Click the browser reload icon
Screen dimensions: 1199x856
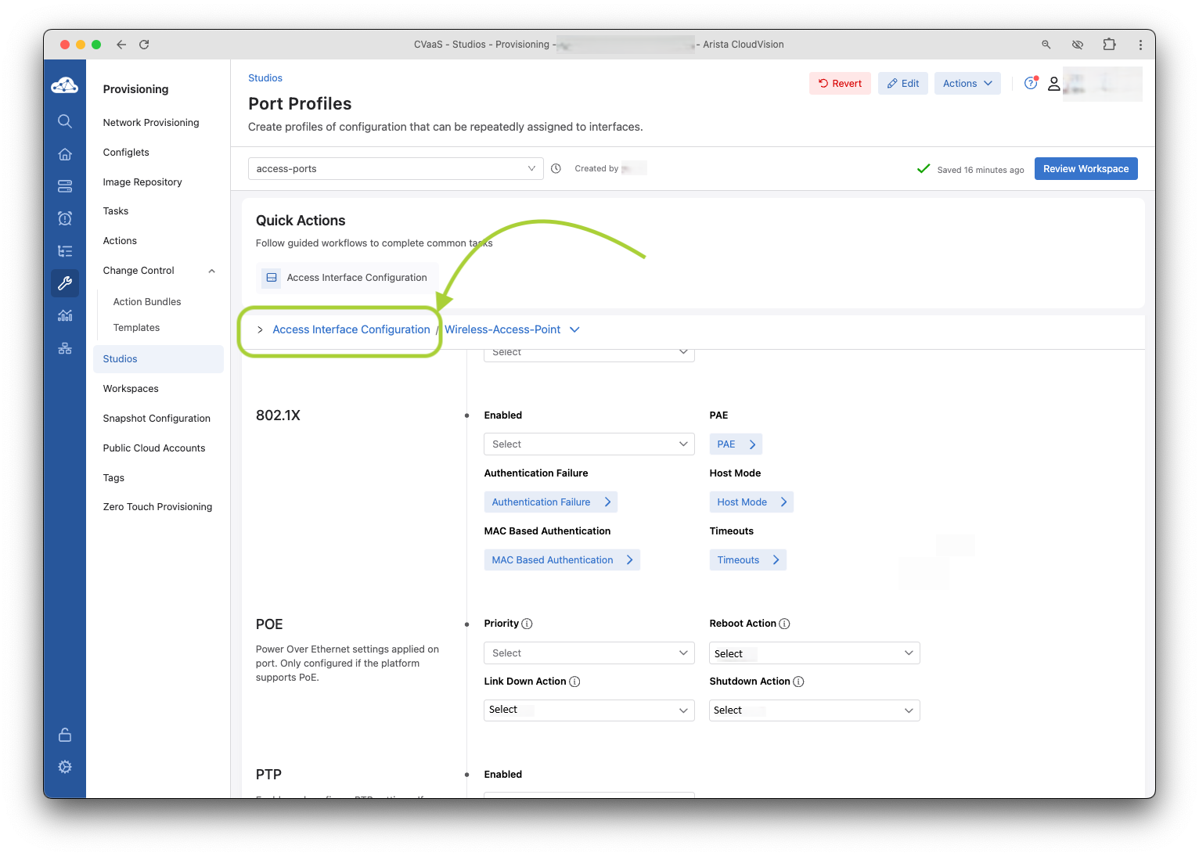pyautogui.click(x=144, y=45)
